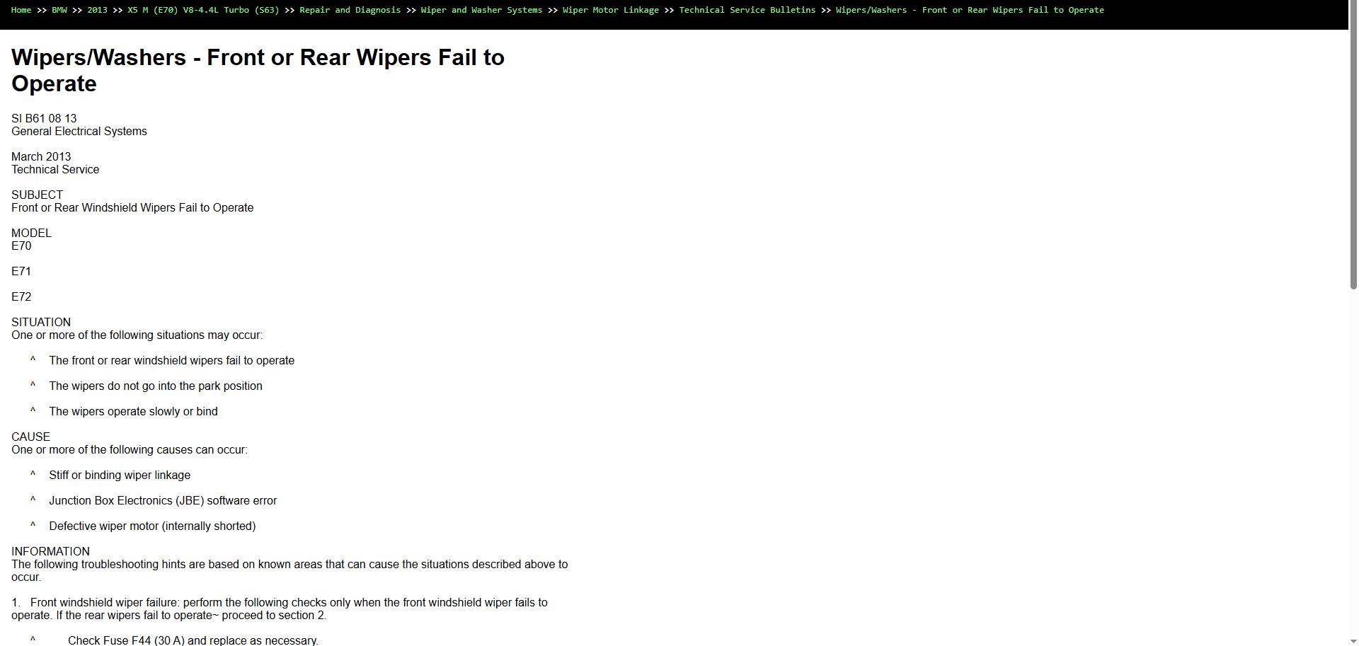The width and height of the screenshot is (1359, 646).
Task: Click the CAUSE heading
Action: point(30,437)
